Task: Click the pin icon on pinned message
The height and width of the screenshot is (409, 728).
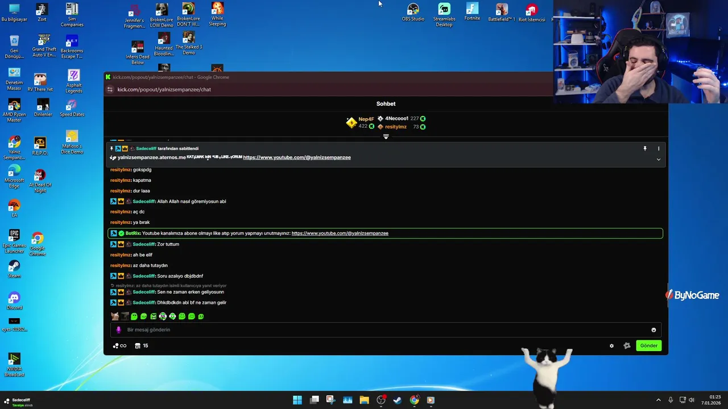Action: 645,149
